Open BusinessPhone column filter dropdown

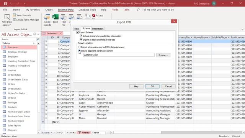coord(191,38)
